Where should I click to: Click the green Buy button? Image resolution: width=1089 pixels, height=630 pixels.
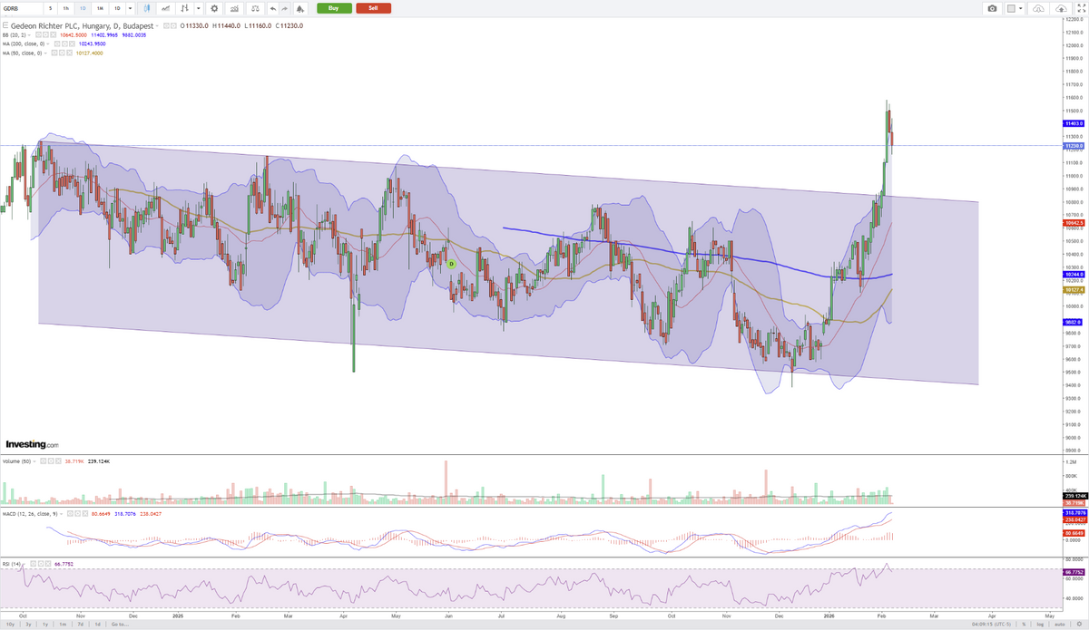(334, 8)
